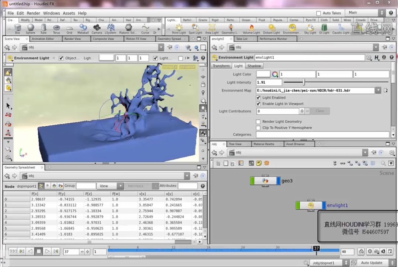The width and height of the screenshot is (398, 267).
Task: Click the Stop playback button
Action: point(39,251)
